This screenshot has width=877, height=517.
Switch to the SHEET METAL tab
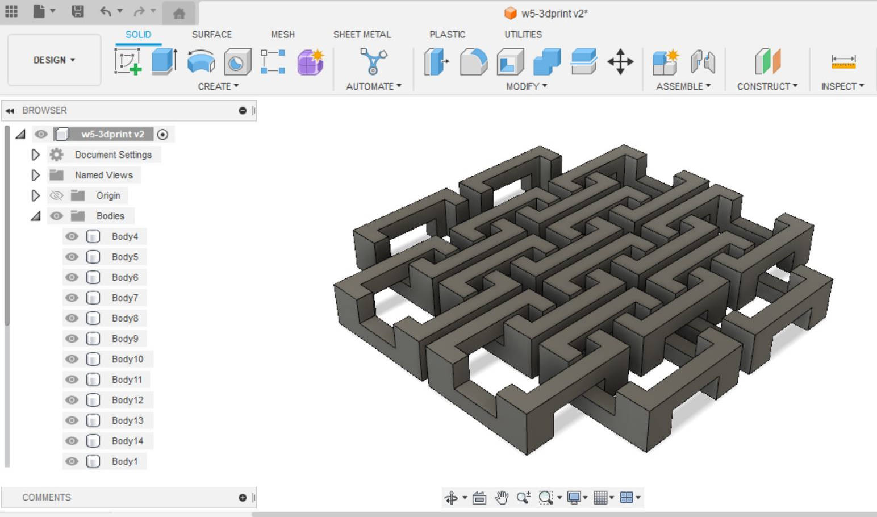pyautogui.click(x=362, y=35)
